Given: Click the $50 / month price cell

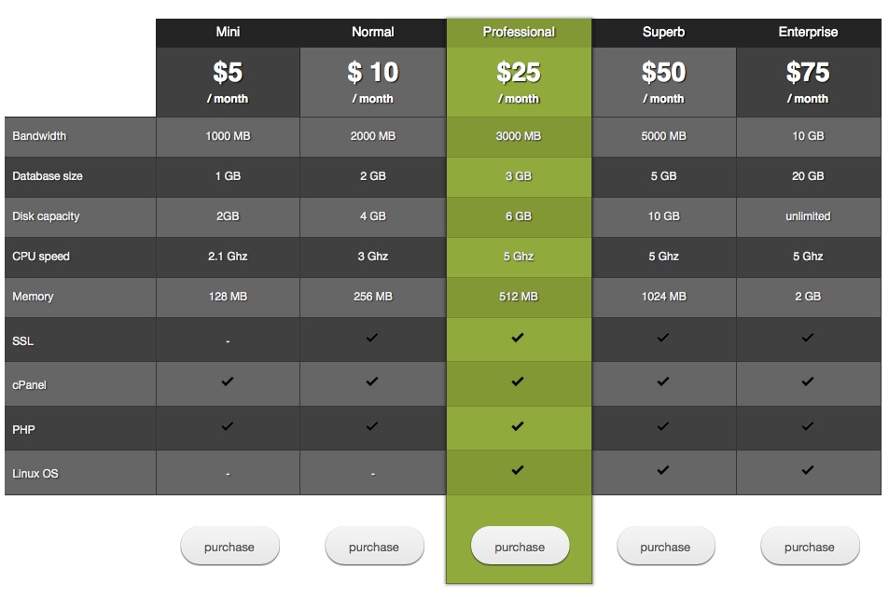Looking at the screenshot, I should [663, 82].
